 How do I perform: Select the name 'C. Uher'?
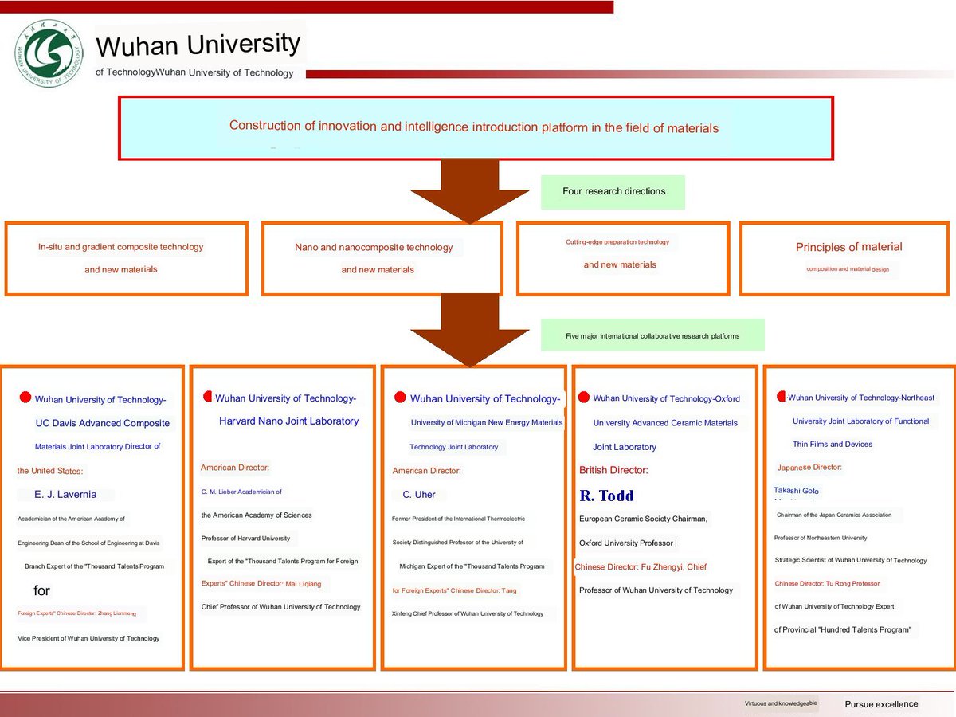419,495
